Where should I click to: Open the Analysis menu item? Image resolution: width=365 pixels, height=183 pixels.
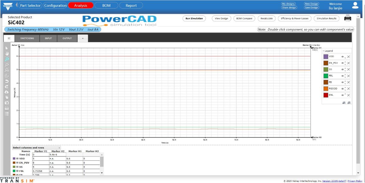pos(80,5)
